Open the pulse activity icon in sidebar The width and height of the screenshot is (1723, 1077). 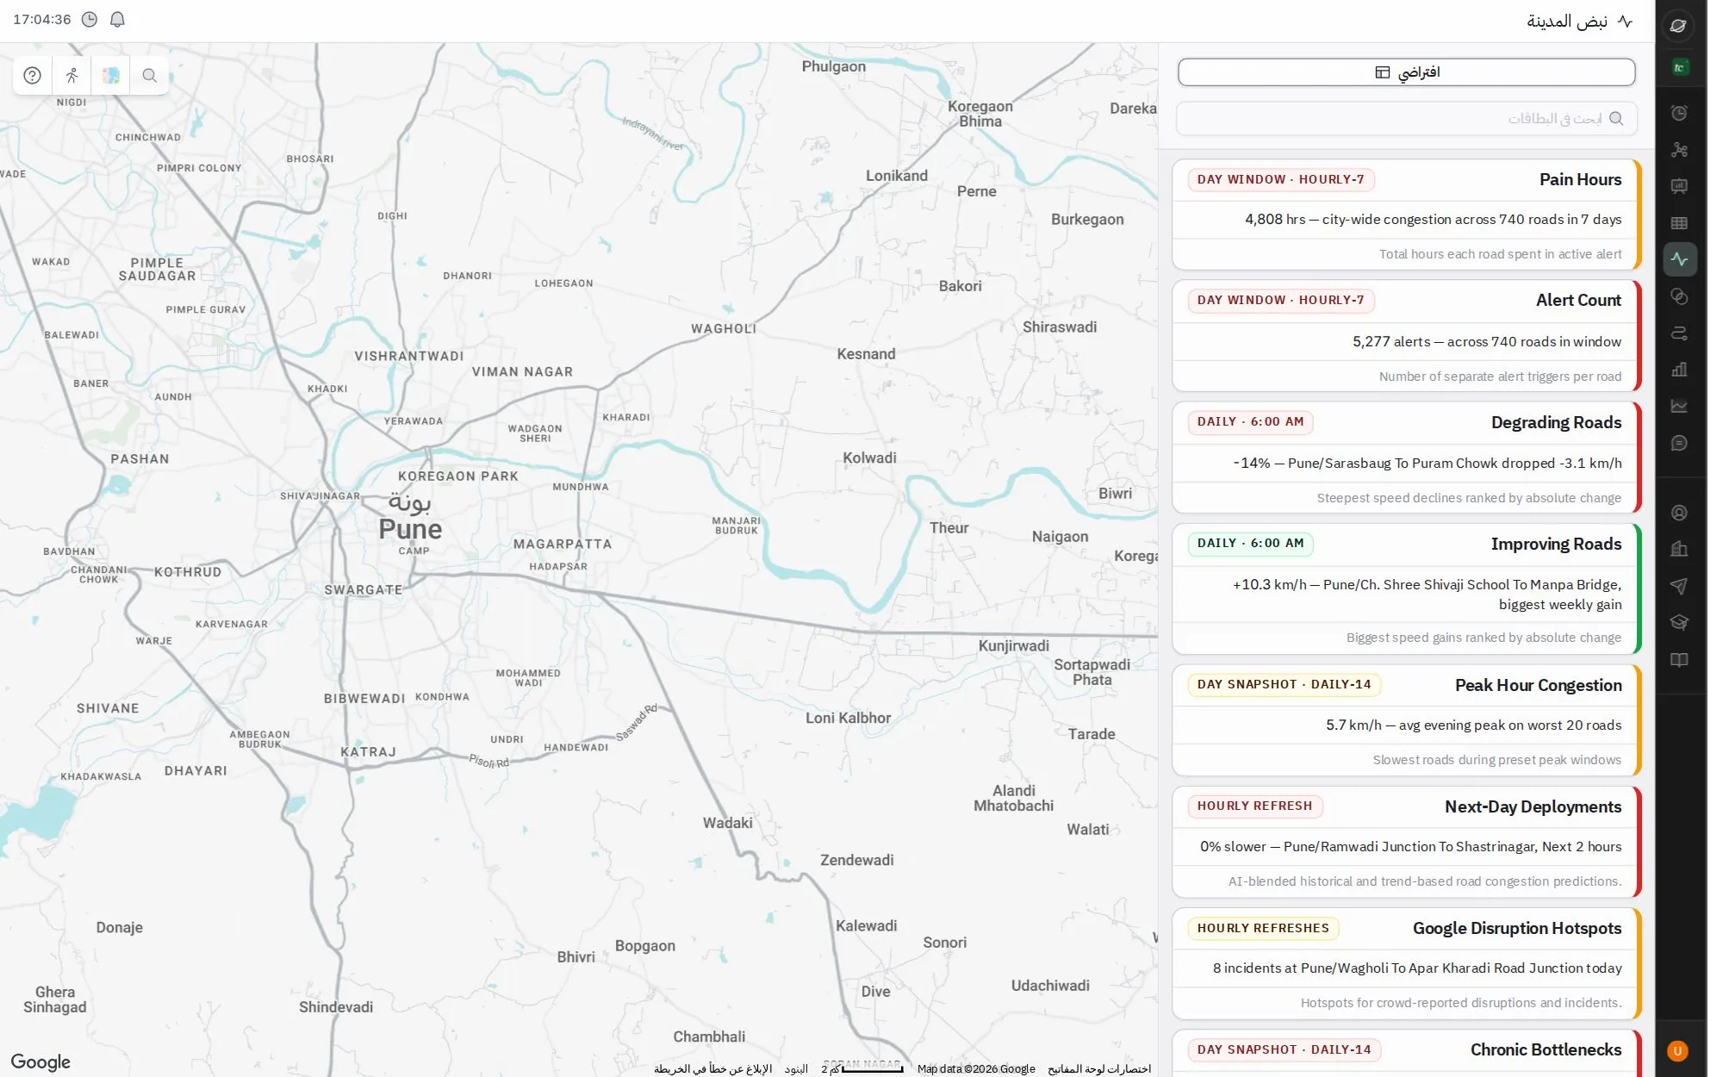[1679, 259]
